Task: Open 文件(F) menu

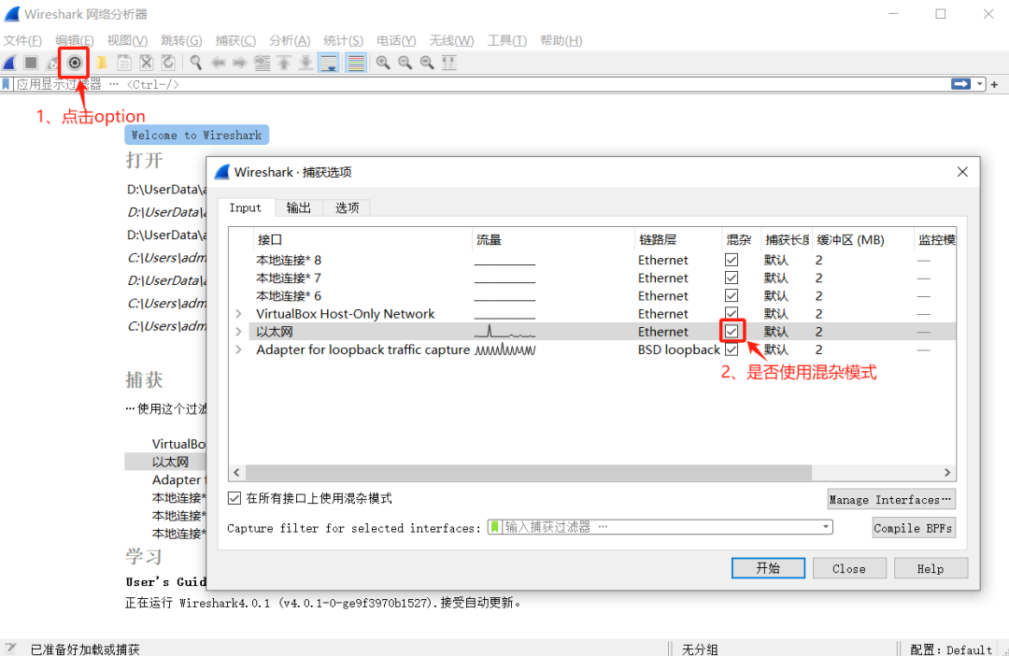Action: click(x=22, y=40)
